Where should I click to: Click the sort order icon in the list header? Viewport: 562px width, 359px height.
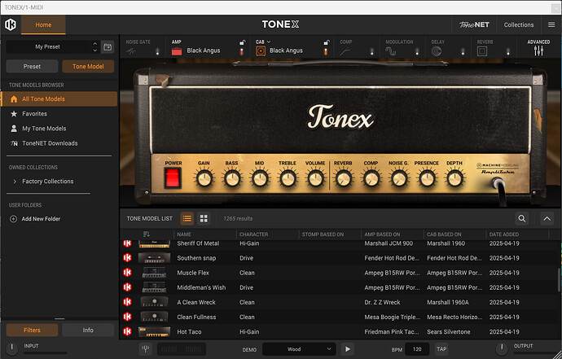pyautogui.click(x=147, y=234)
